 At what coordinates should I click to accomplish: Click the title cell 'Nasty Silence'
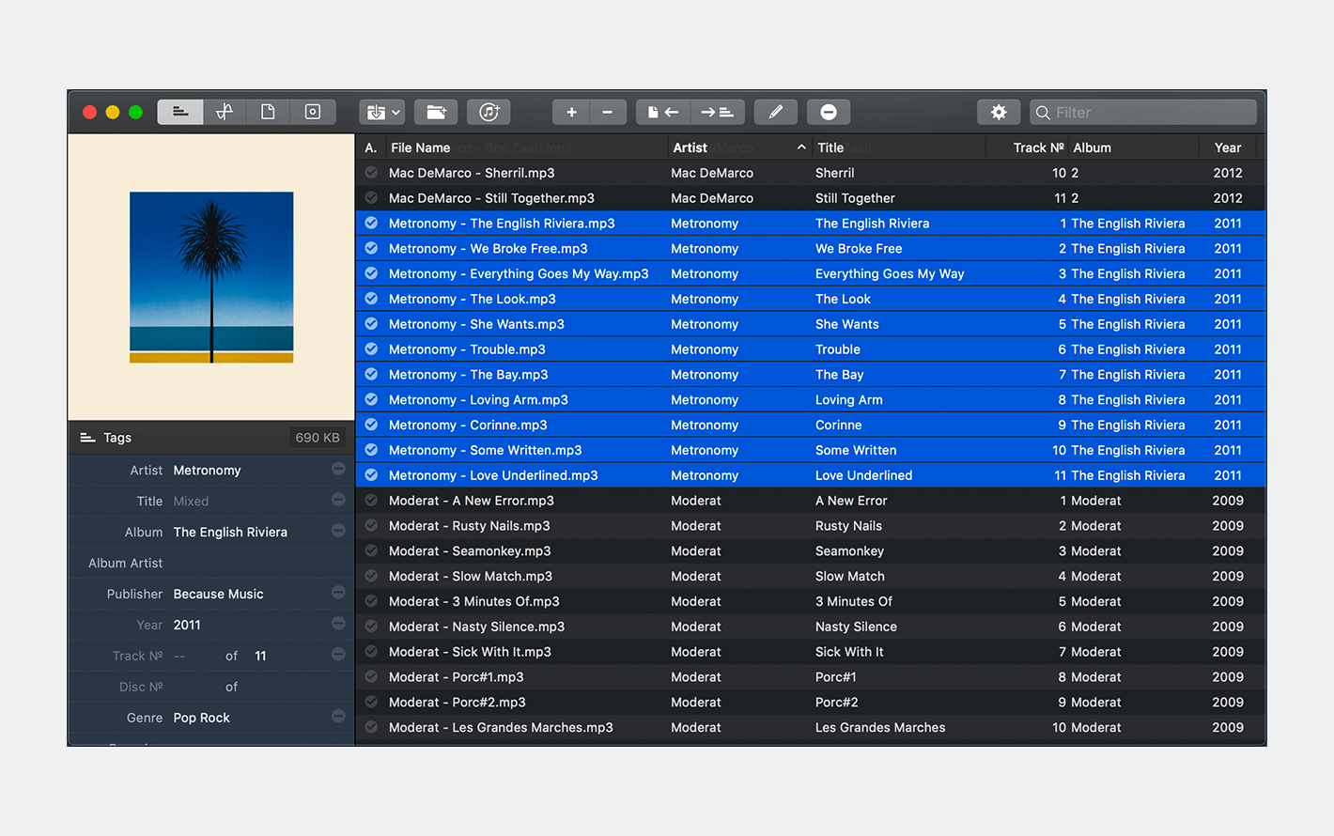coord(856,627)
